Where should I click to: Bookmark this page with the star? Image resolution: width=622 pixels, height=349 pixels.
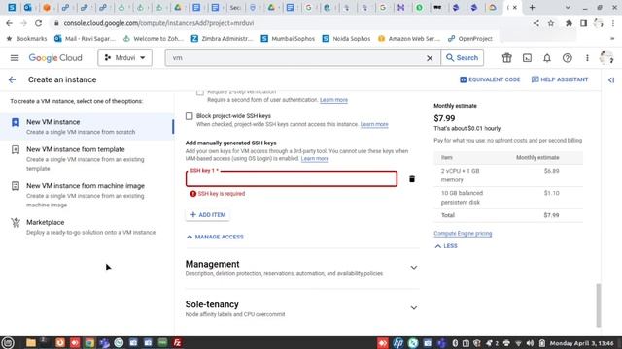click(x=551, y=23)
